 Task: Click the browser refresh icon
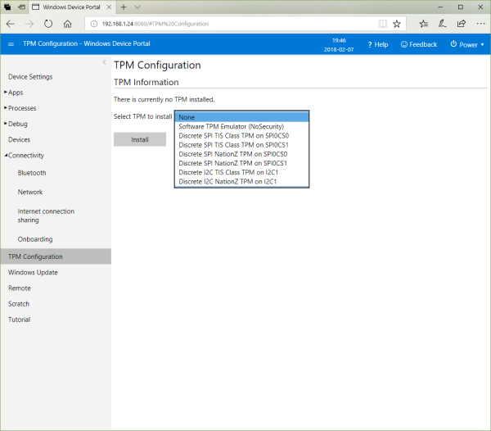click(48, 24)
